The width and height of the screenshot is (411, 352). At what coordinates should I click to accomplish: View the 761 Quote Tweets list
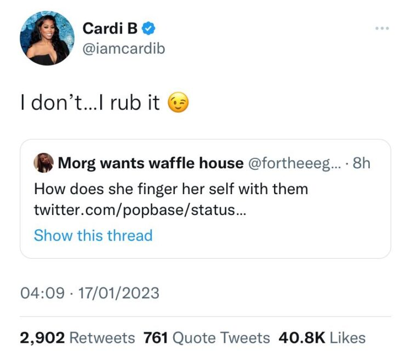pyautogui.click(x=207, y=338)
